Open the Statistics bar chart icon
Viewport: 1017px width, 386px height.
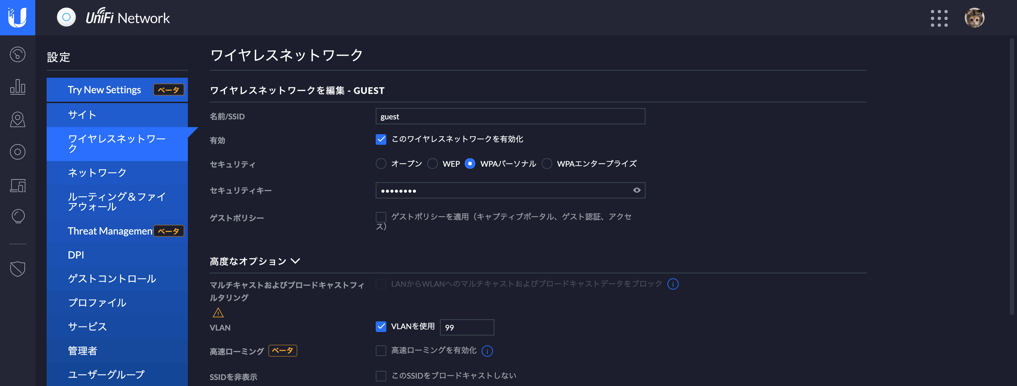coord(17,87)
